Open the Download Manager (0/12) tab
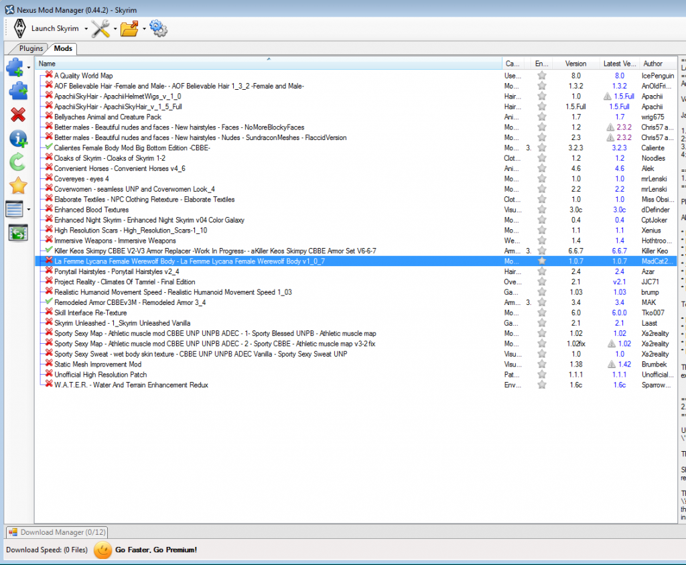The image size is (686, 565). pos(57,532)
